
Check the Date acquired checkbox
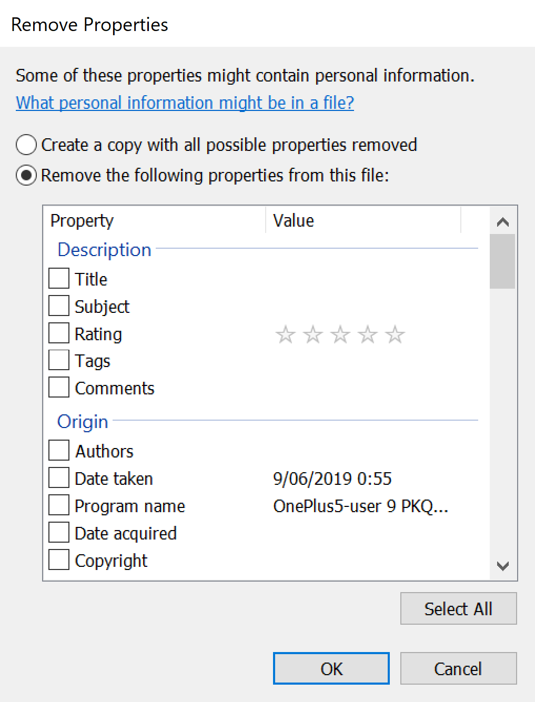click(x=59, y=533)
